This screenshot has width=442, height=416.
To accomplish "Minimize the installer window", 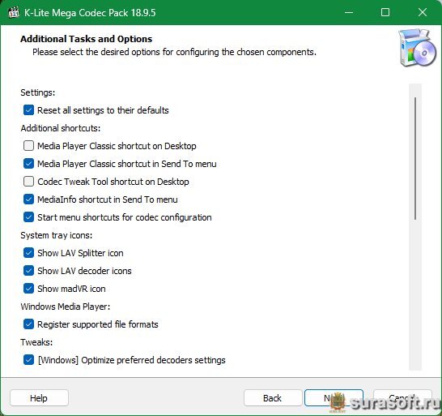I will point(349,12).
